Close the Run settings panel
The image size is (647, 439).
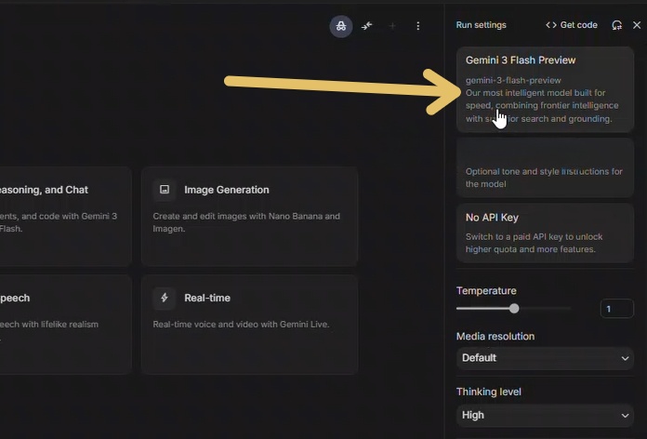[637, 25]
